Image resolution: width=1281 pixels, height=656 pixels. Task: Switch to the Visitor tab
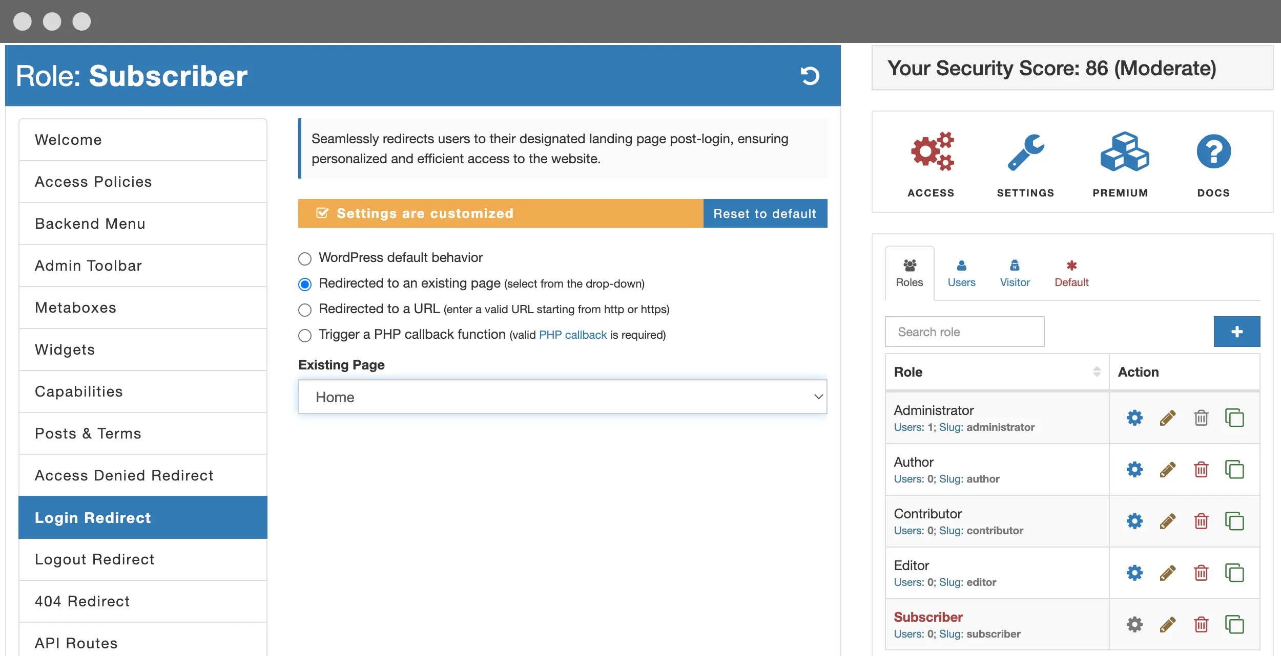point(1015,273)
